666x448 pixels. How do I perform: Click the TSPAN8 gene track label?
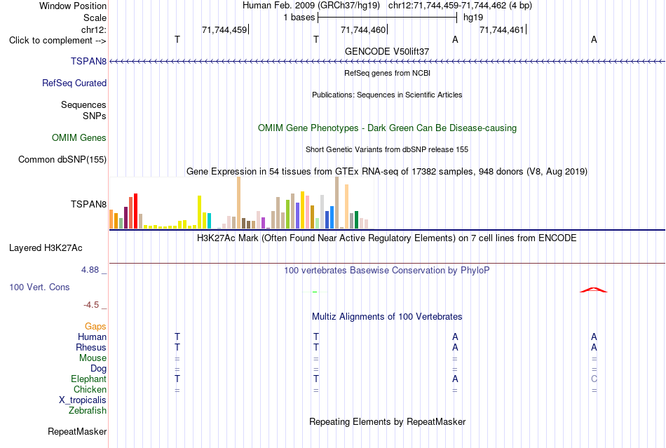coord(88,61)
